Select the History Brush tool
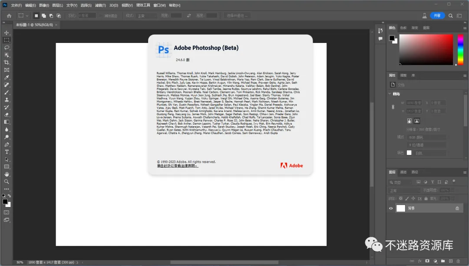 pos(7,107)
